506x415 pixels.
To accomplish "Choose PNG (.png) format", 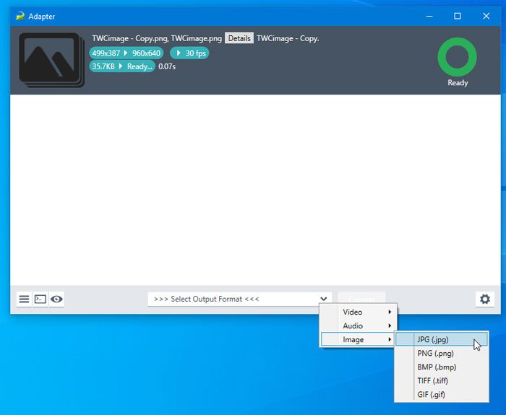I will (442, 353).
